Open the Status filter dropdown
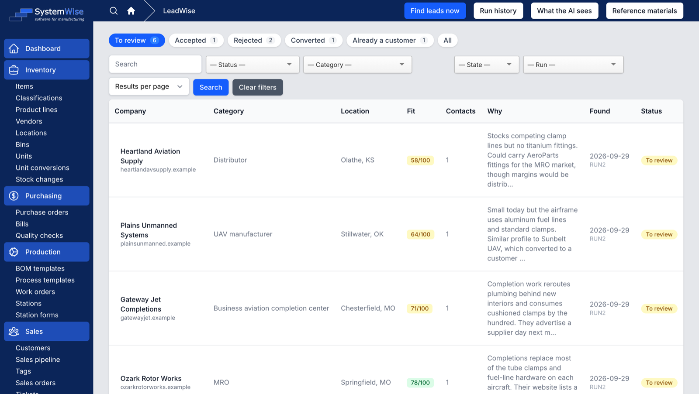The image size is (699, 394). [x=253, y=65]
